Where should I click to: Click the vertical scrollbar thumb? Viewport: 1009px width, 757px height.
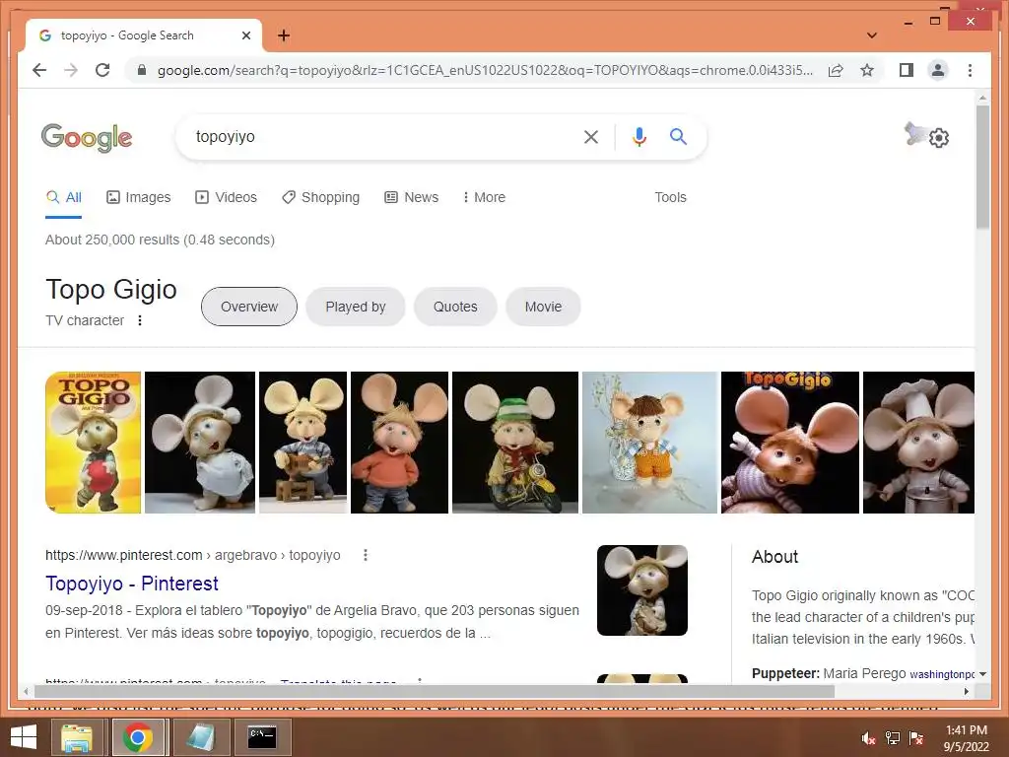982,168
